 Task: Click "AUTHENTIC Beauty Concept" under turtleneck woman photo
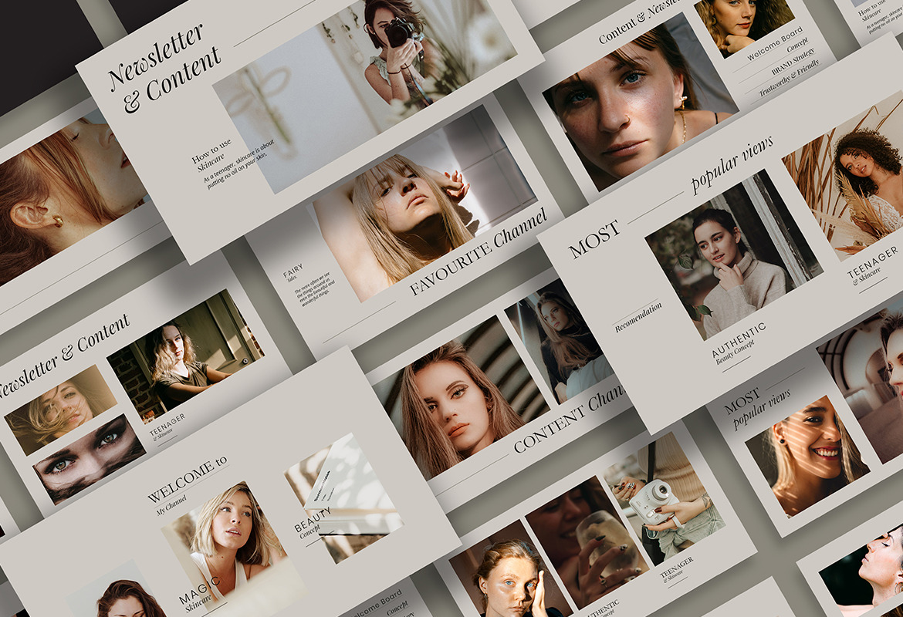pyautogui.click(x=739, y=343)
